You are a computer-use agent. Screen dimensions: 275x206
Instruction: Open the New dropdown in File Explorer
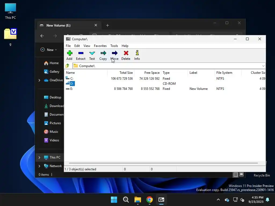pos(49,50)
